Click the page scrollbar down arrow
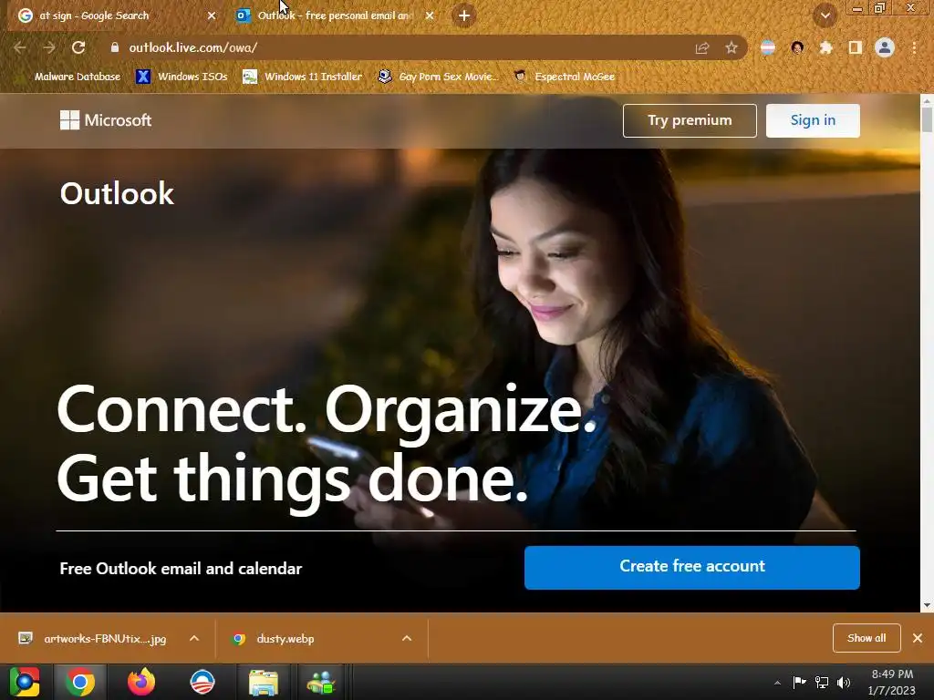934x700 pixels. [927, 605]
